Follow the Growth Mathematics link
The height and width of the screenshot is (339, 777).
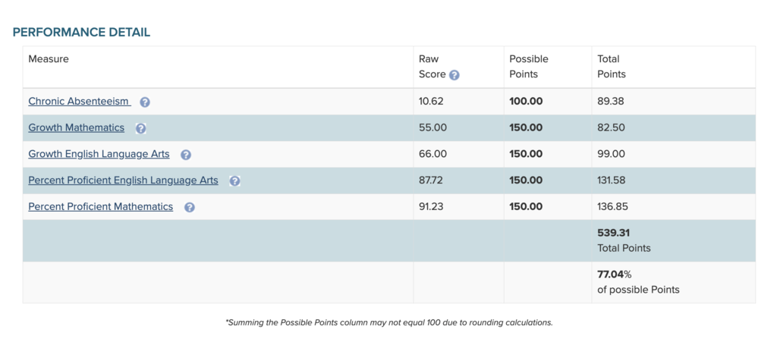pos(76,127)
